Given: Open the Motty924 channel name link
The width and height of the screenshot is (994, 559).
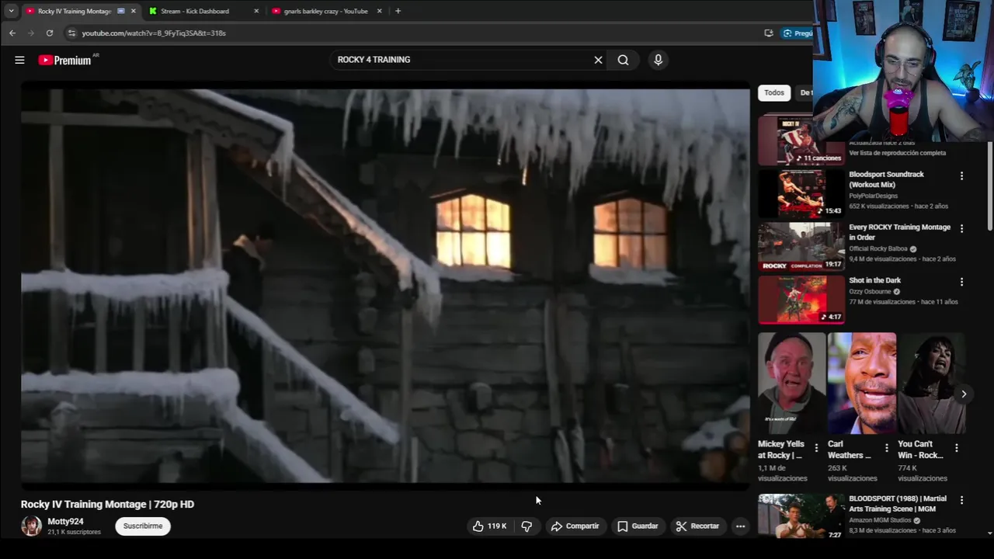Looking at the screenshot, I should (x=65, y=522).
